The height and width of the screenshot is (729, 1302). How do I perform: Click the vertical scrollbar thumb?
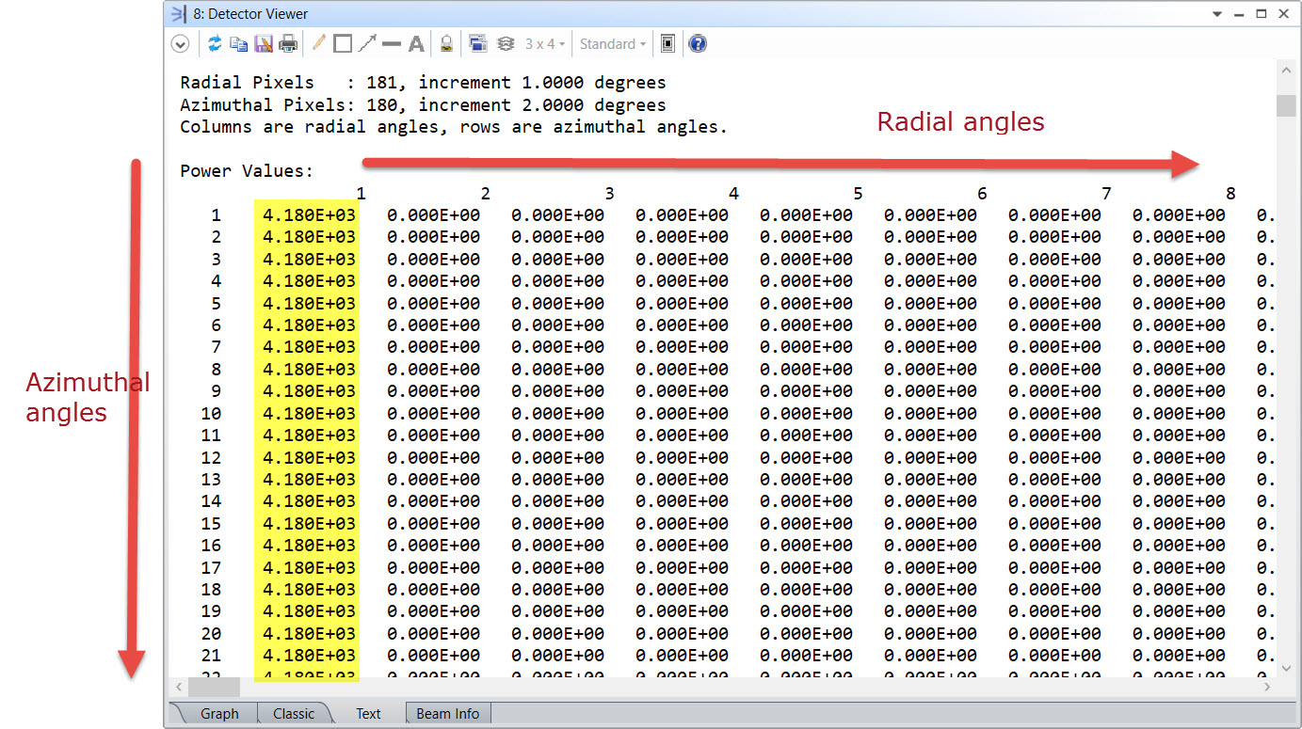1286,104
